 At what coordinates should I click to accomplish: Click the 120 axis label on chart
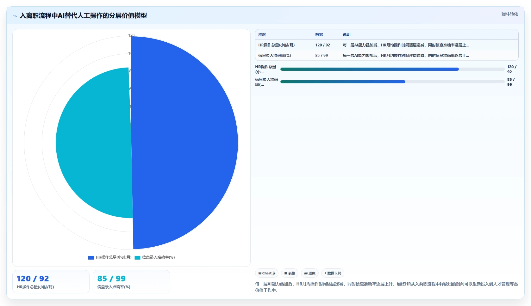[x=131, y=35]
